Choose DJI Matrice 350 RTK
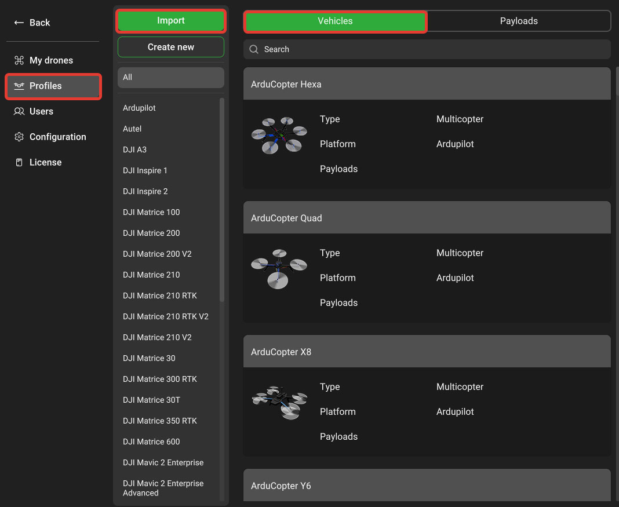This screenshot has width=619, height=507. click(160, 421)
